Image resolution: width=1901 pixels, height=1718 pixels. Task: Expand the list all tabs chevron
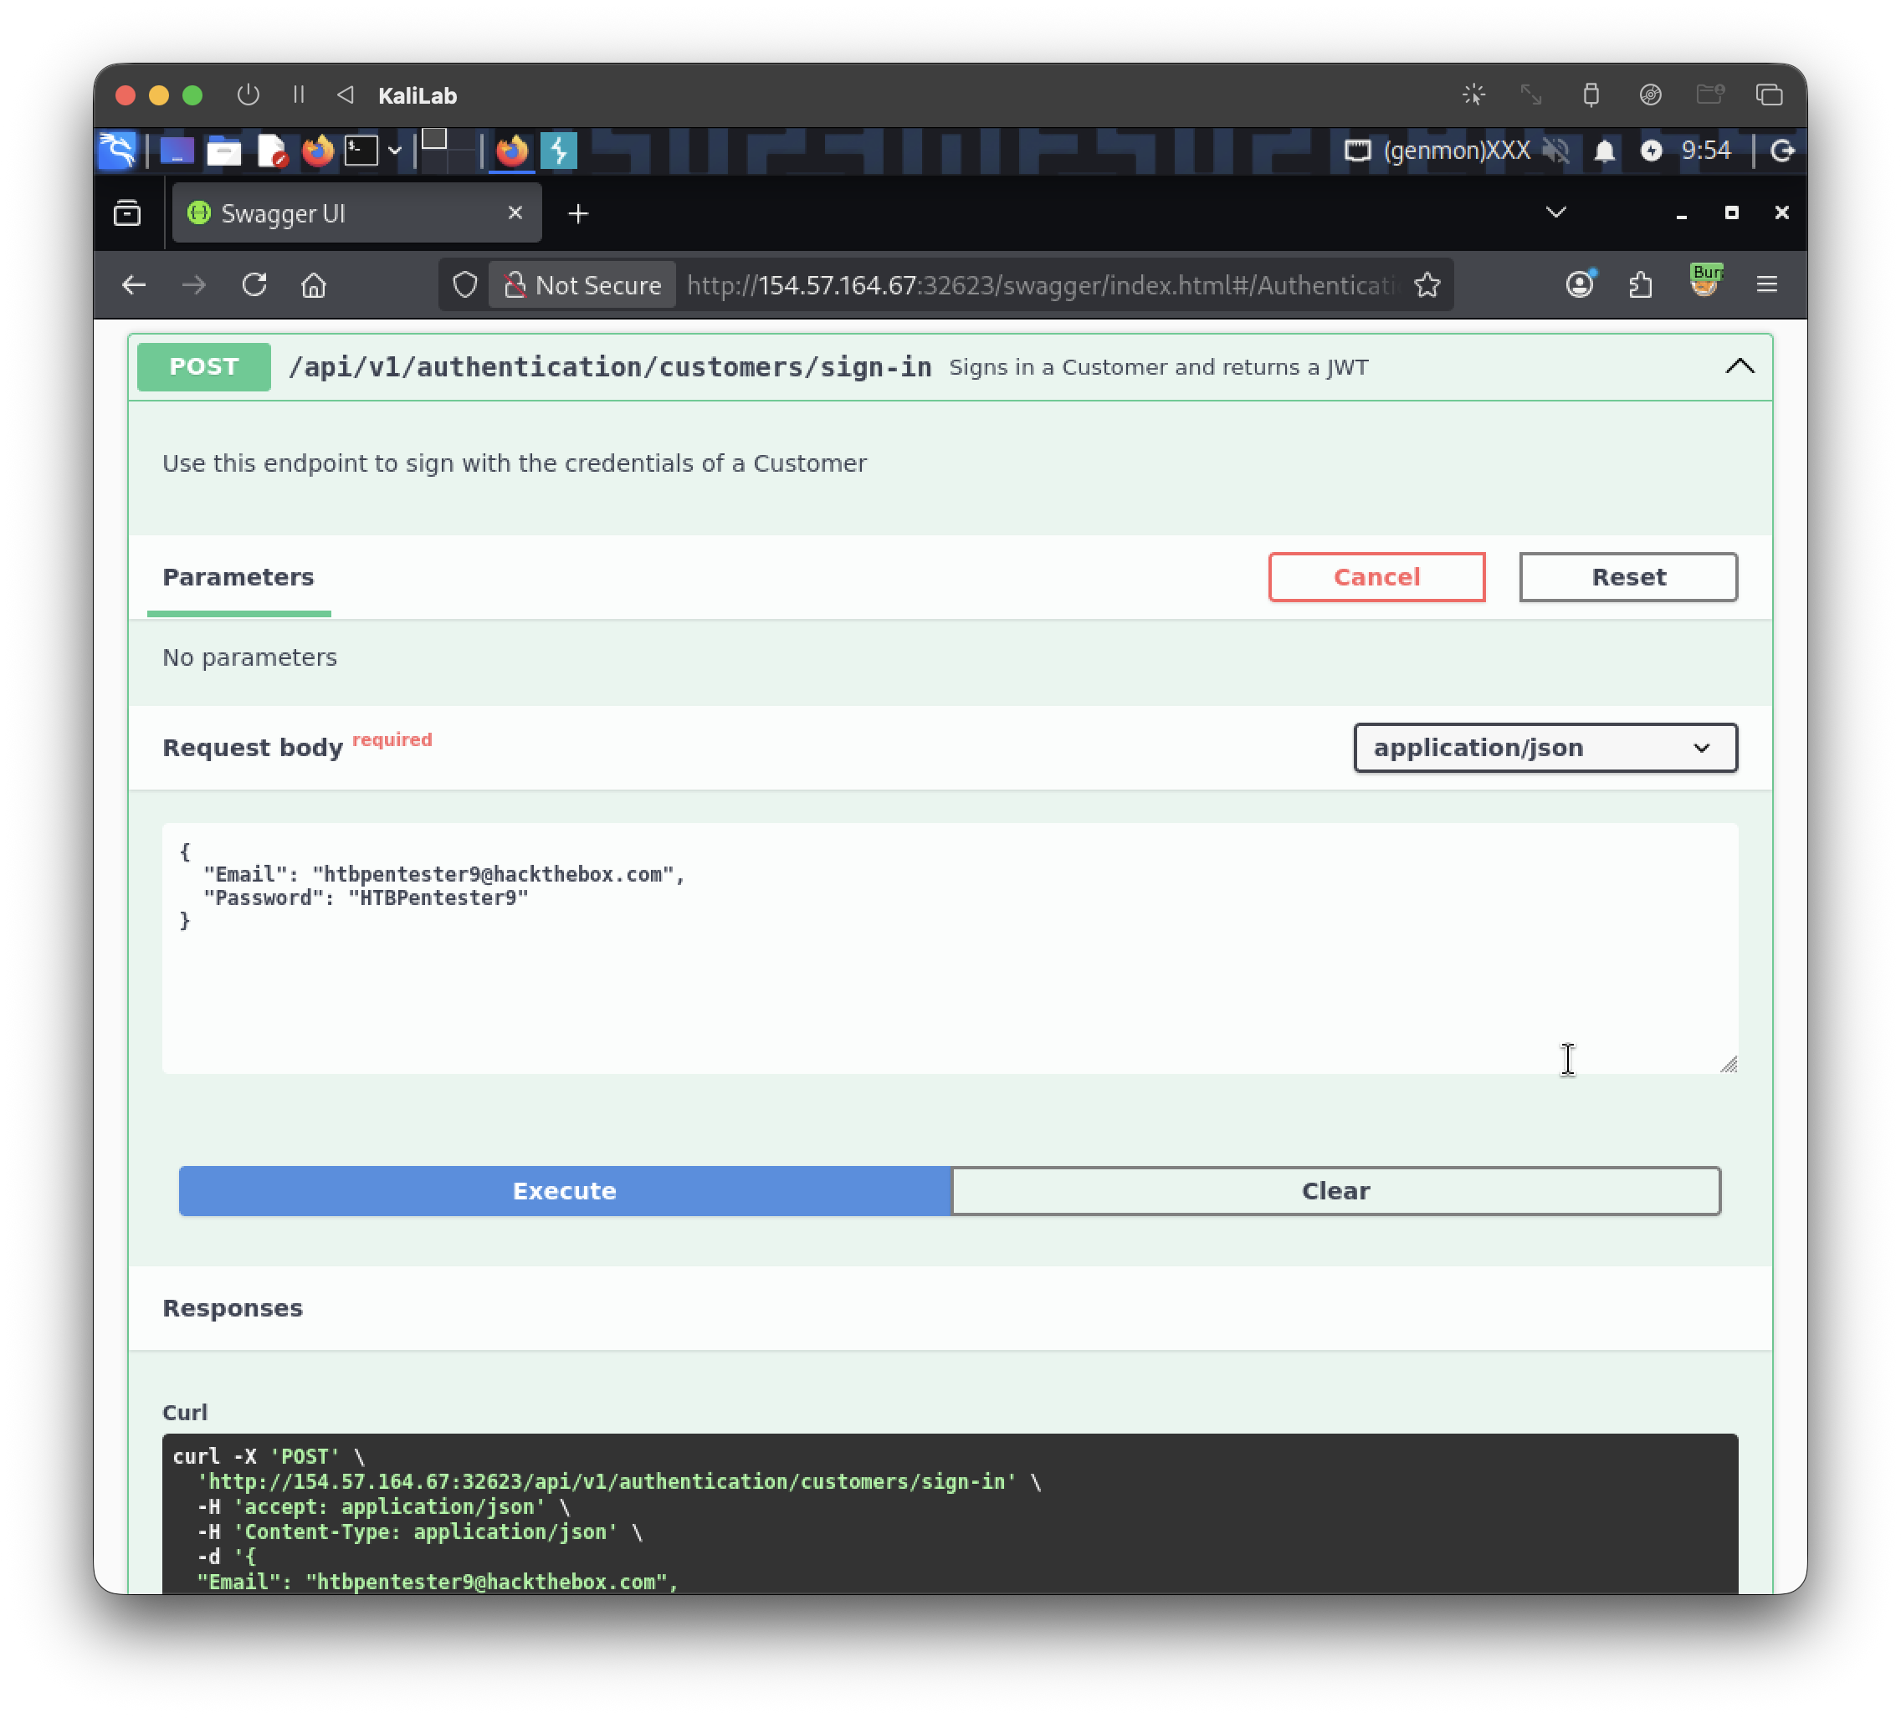(1556, 213)
